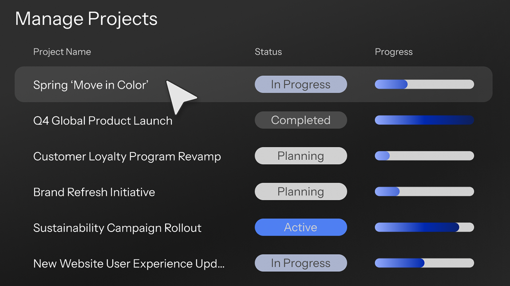
Task: Sort by the Project Name column header
Action: (62, 52)
